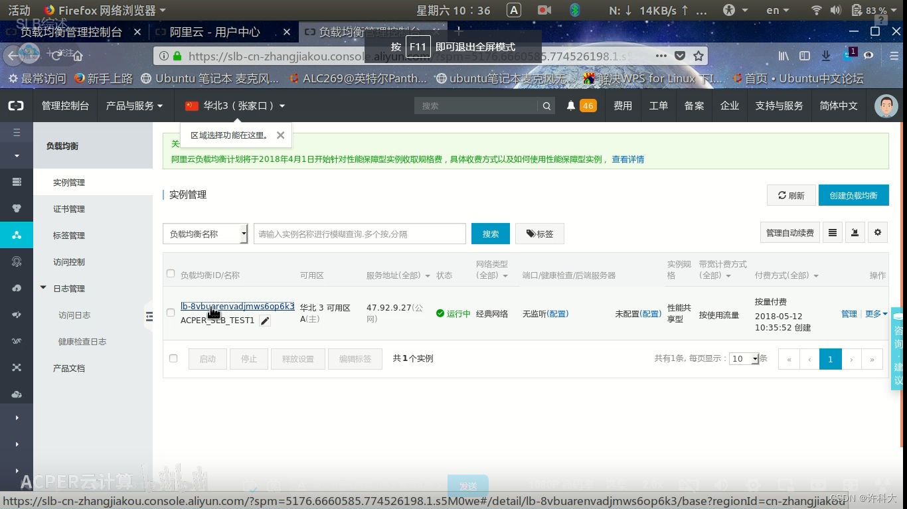Bookmark this page with the star icon
This screenshot has height=509, width=907.
(x=699, y=56)
